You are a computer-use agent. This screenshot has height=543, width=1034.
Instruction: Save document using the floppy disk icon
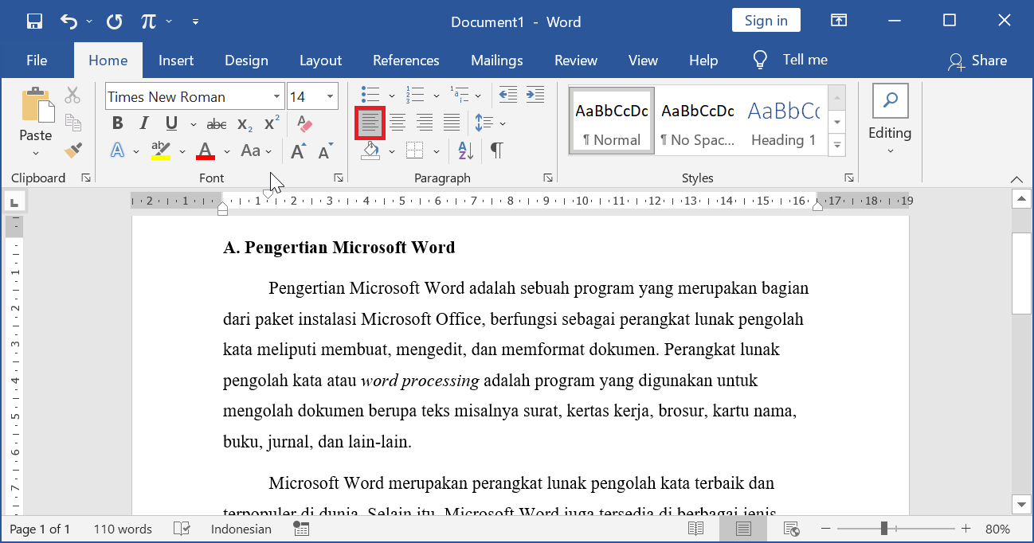point(34,21)
